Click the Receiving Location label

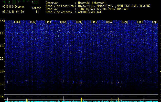pyautogui.click(x=60, y=6)
